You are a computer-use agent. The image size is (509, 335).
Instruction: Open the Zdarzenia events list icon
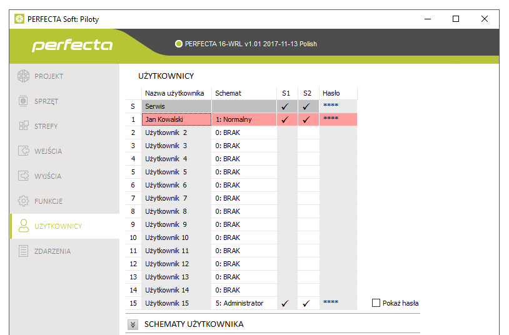click(23, 251)
